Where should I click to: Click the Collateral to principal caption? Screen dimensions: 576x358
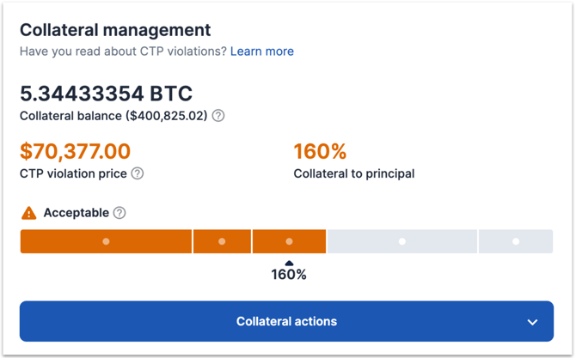click(x=354, y=173)
